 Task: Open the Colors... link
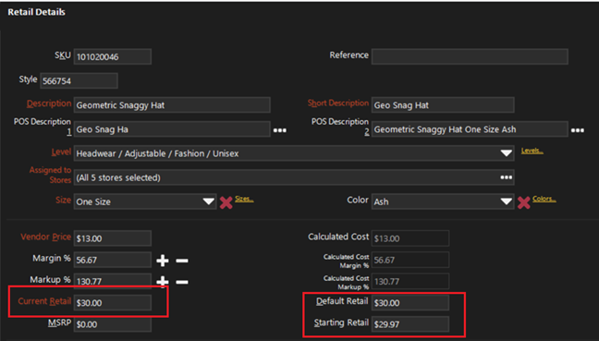pyautogui.click(x=544, y=199)
